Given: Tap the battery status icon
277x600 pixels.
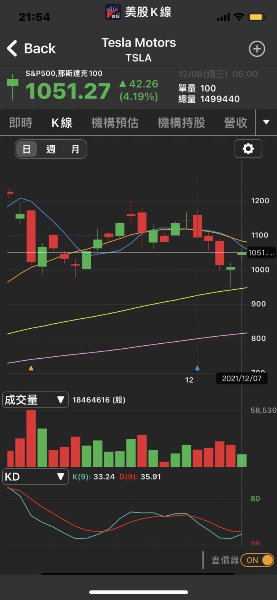Looking at the screenshot, I should [x=256, y=17].
